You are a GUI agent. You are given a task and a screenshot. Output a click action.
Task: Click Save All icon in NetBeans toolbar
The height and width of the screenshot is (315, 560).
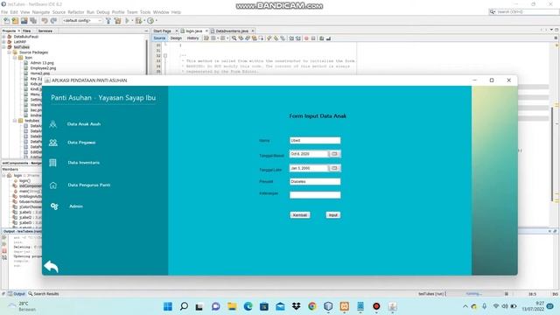click(x=33, y=21)
